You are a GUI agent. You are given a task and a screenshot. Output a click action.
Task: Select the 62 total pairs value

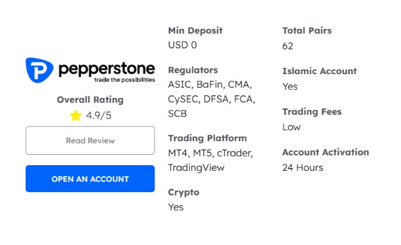click(288, 46)
